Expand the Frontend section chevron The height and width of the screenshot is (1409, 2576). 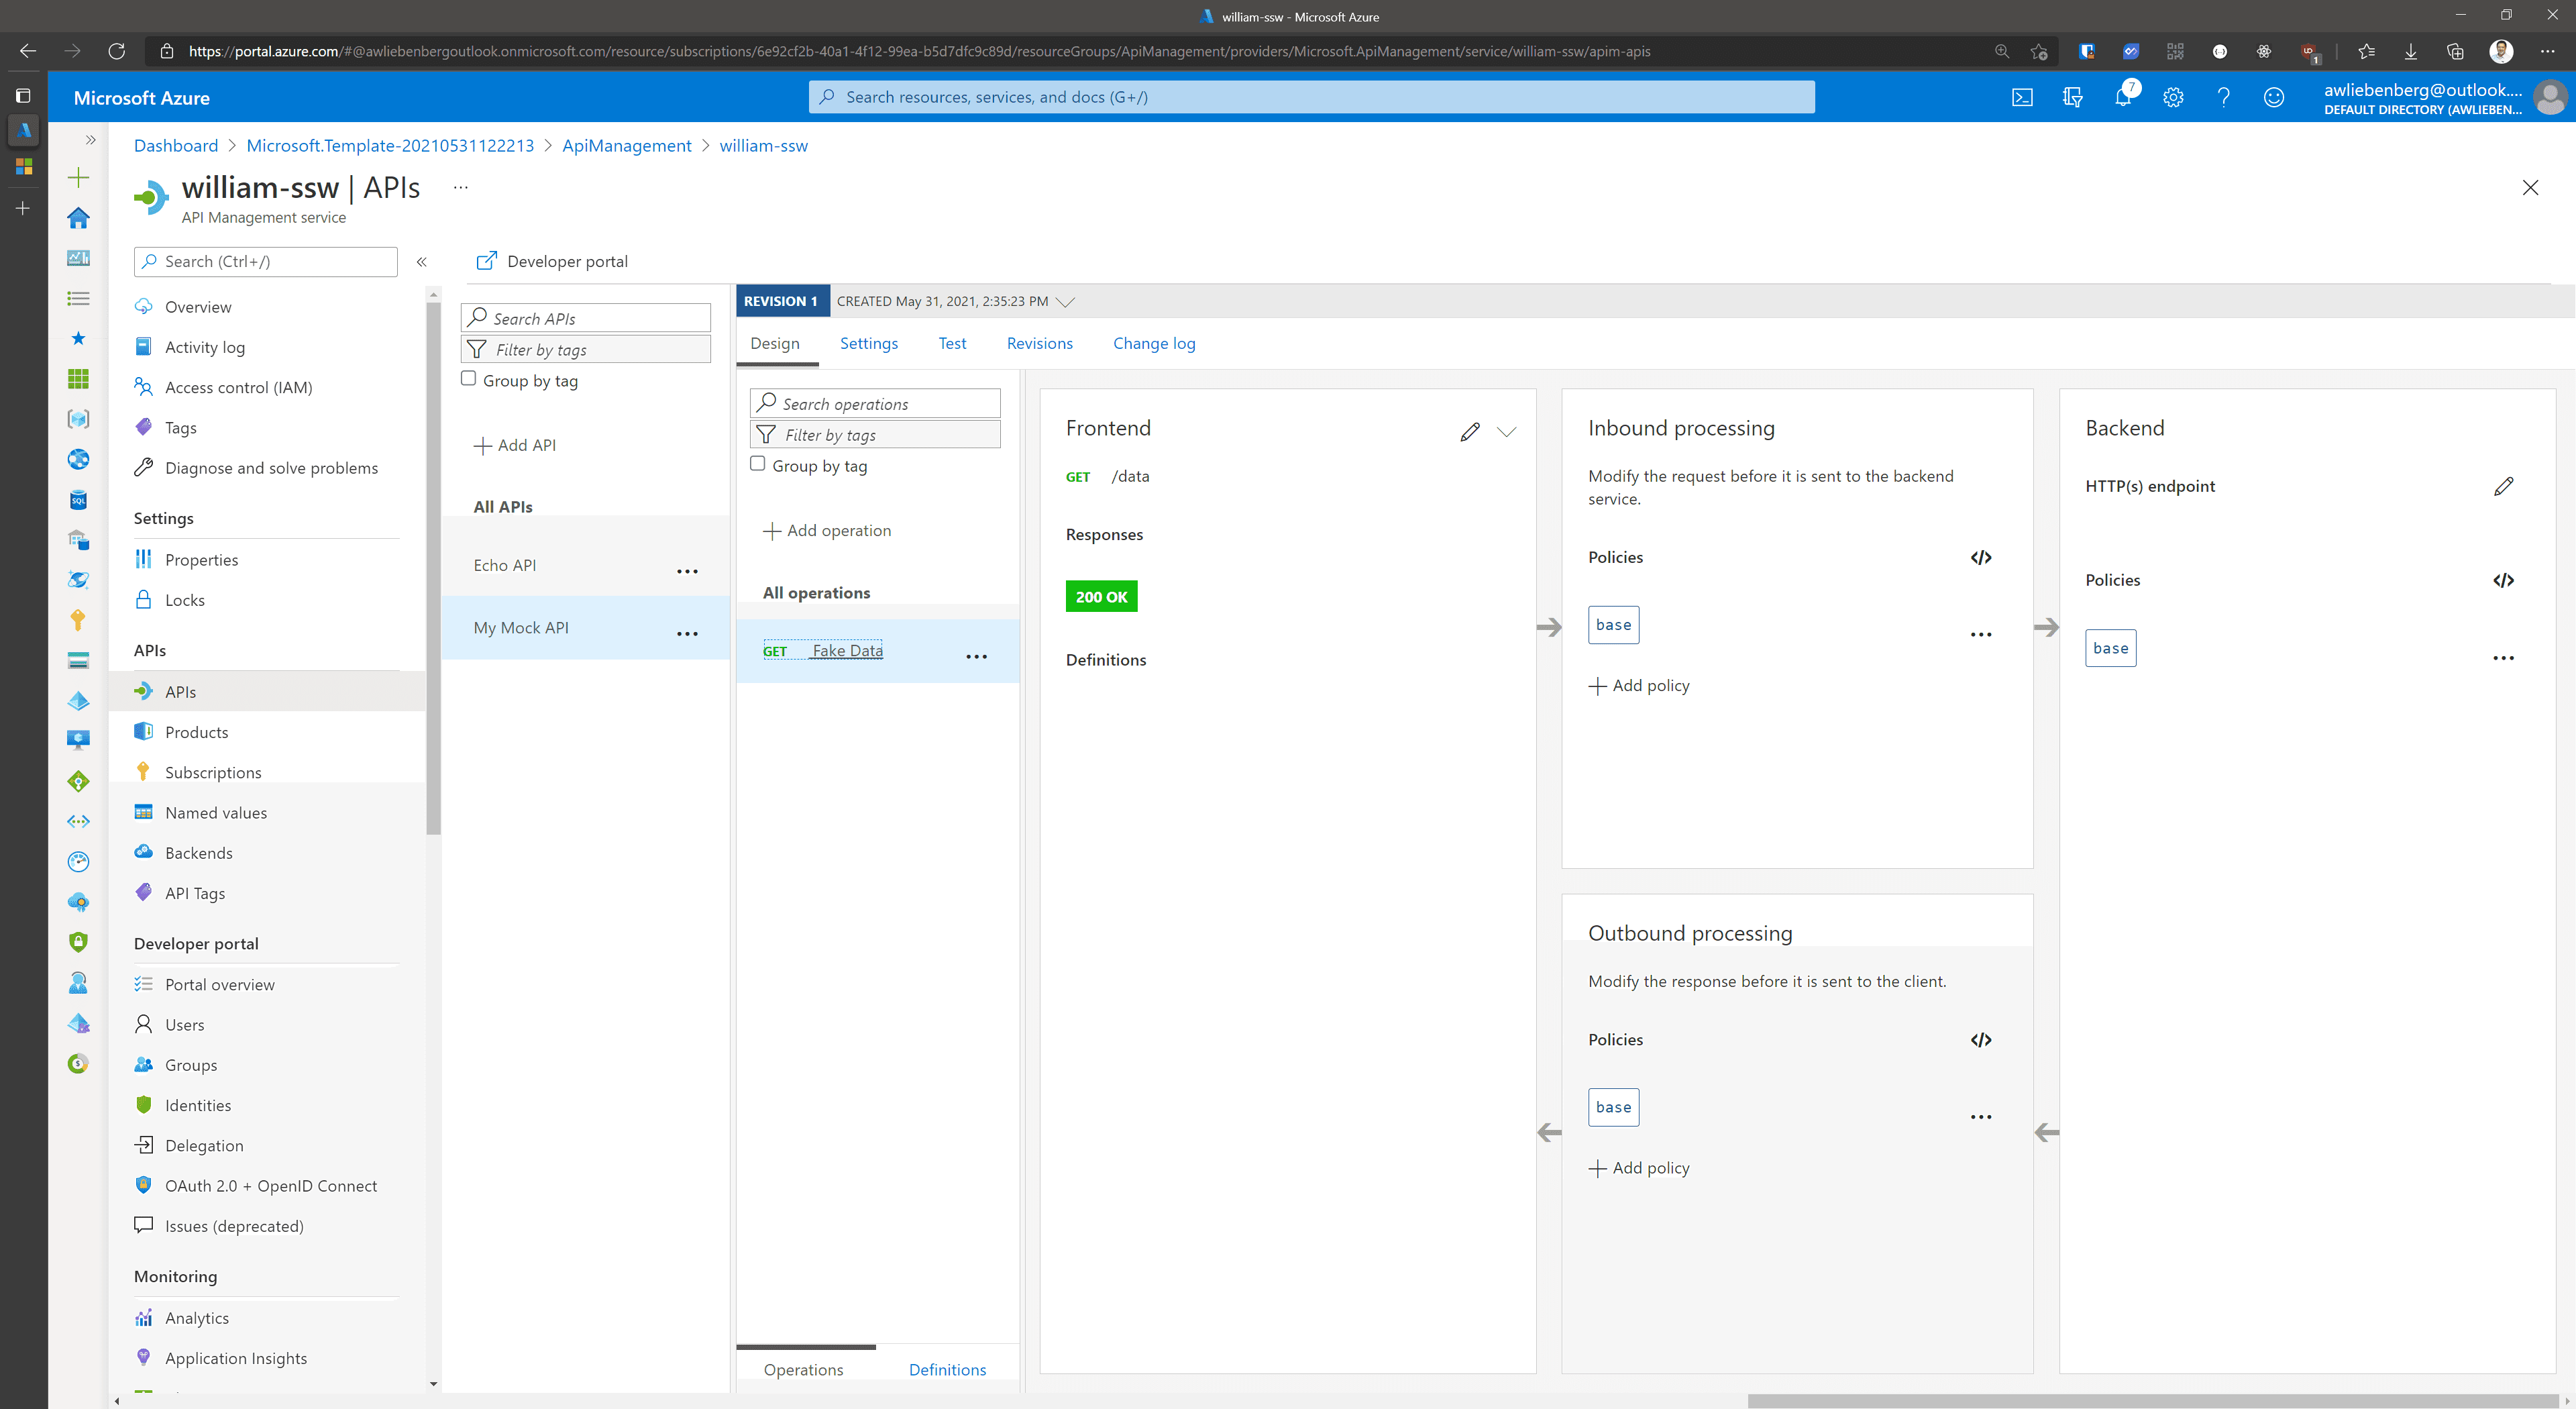[1506, 431]
